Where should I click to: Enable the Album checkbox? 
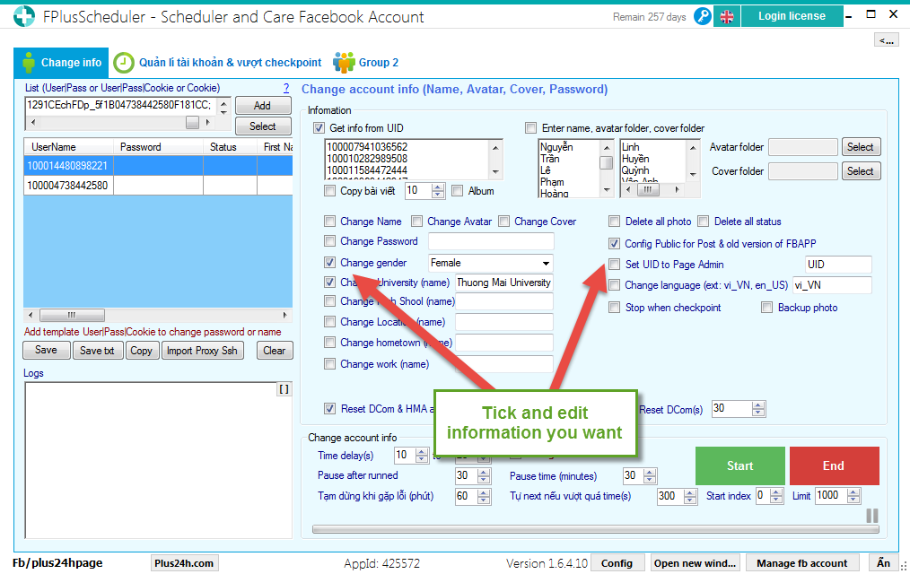point(458,191)
